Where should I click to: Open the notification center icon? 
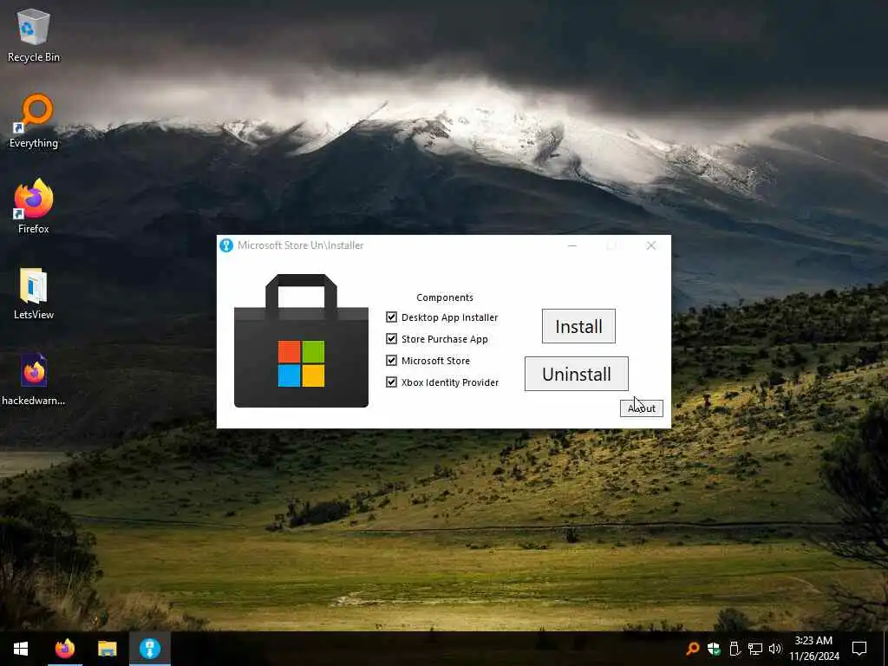pyautogui.click(x=859, y=649)
